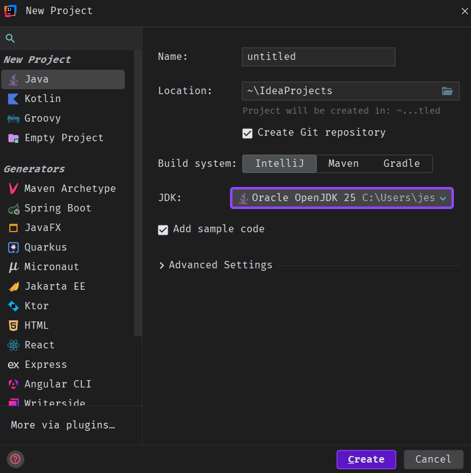Image resolution: width=471 pixels, height=473 pixels.
Task: Select Maven build system
Action: [x=343, y=164]
